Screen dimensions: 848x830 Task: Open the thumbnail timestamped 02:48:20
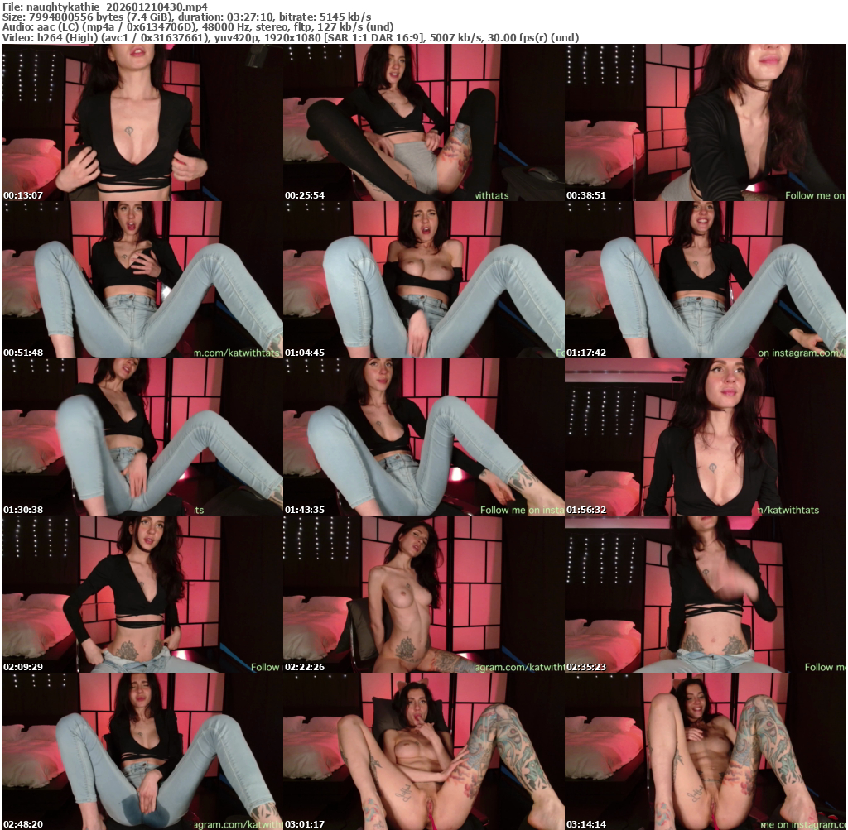click(x=142, y=751)
